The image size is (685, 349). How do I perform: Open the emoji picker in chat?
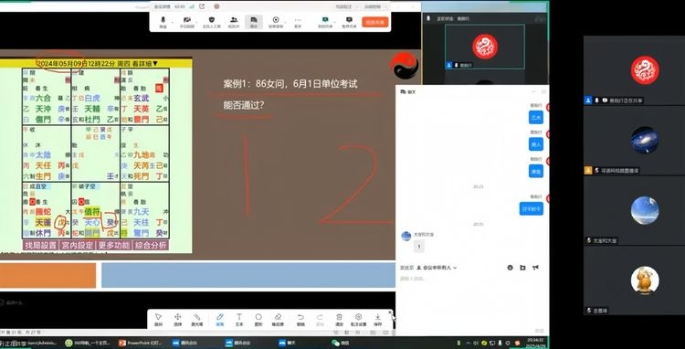point(510,268)
